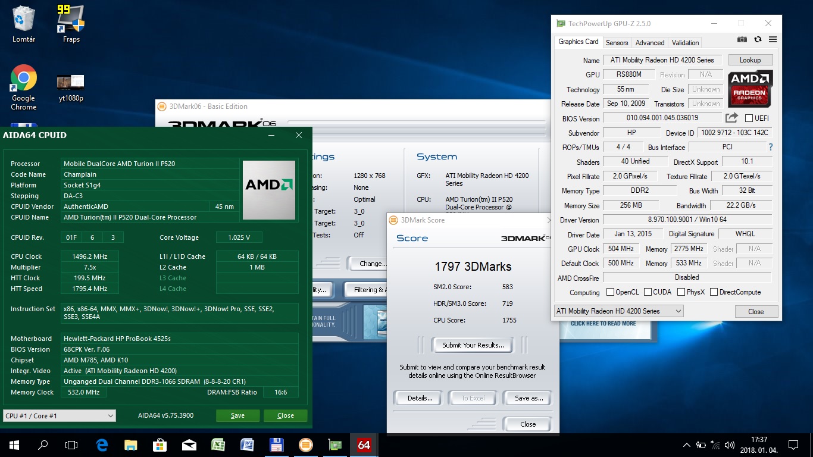Click the GPU Clock value field
The width and height of the screenshot is (813, 457).
[621, 249]
